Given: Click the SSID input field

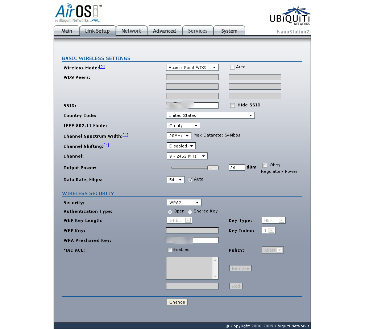Looking at the screenshot, I should [192, 105].
